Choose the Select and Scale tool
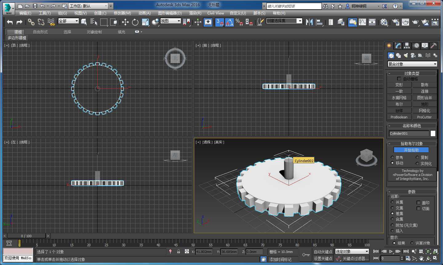Viewport: 443px width, 265px height. [145, 22]
